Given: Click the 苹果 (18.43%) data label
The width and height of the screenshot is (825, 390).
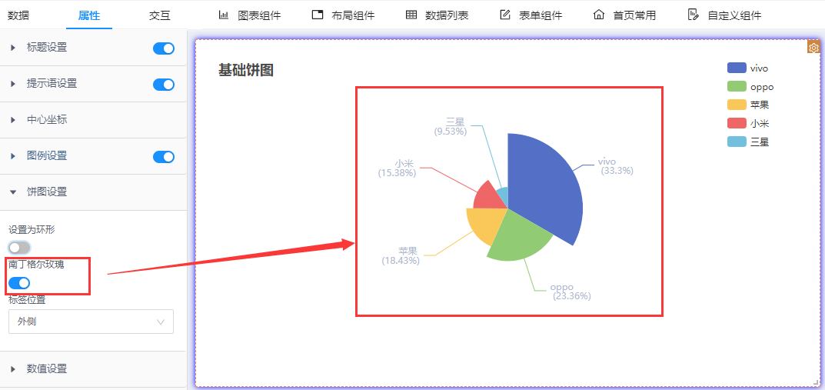Looking at the screenshot, I should coord(401,255).
